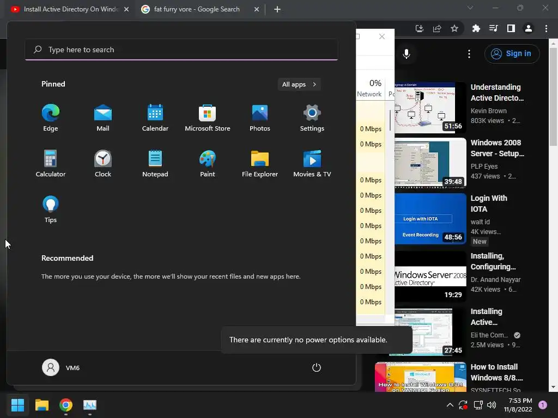Open Understanding Active Directory video thumbnail
The height and width of the screenshot is (418, 558).
[x=430, y=107]
